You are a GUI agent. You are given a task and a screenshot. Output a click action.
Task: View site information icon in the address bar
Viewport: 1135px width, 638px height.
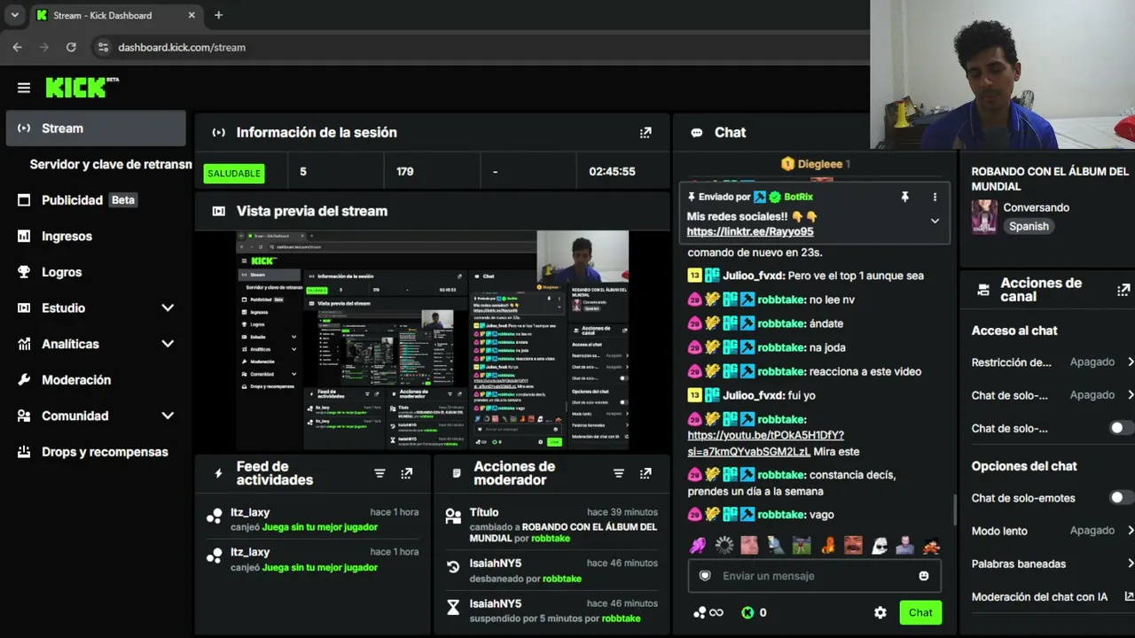(103, 47)
